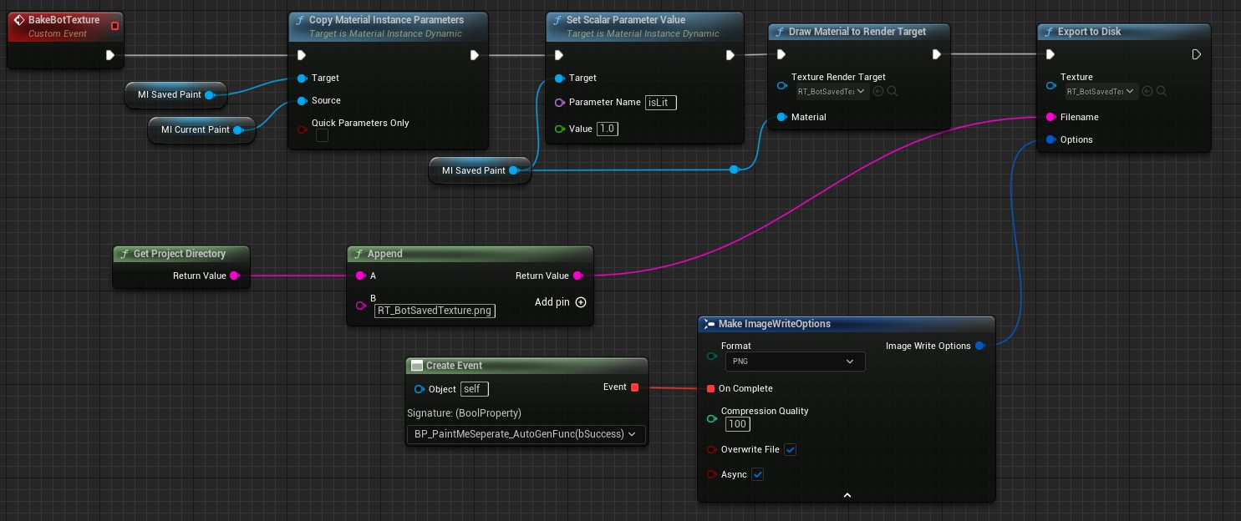Click browse magnifier icon on Draw Material node

coord(893,91)
